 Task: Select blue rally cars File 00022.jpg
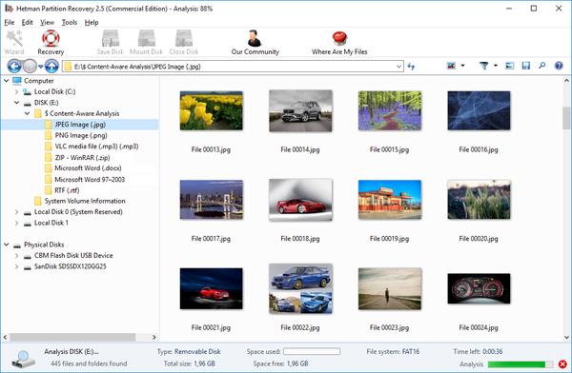pyautogui.click(x=300, y=288)
